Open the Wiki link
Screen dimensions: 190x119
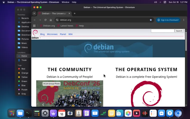click(70, 34)
